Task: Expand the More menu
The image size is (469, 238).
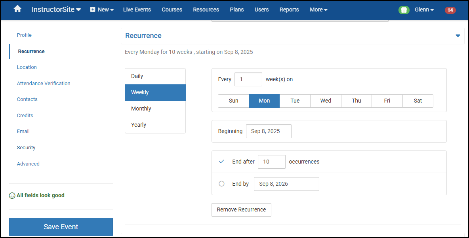Action: coord(318,10)
